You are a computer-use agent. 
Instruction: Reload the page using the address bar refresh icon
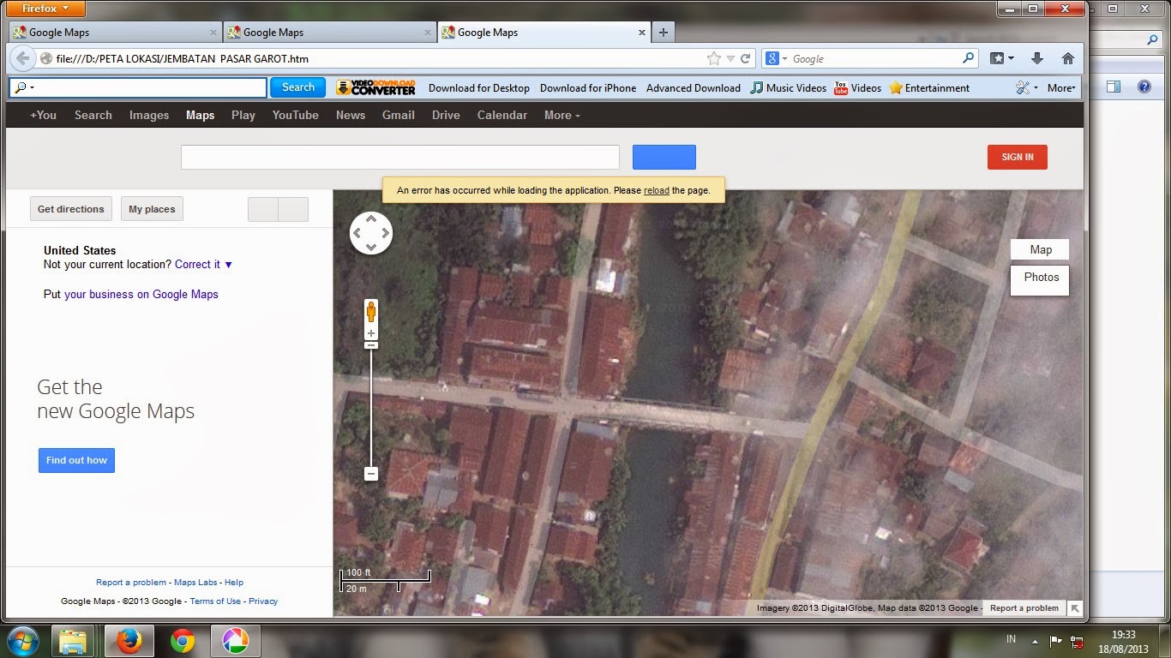click(x=746, y=58)
